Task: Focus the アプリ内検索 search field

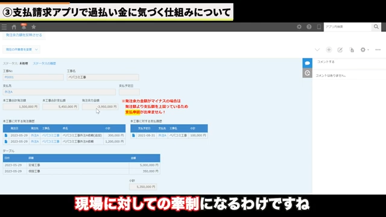Action: click(x=347, y=27)
